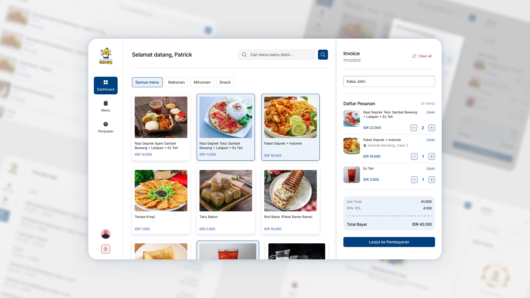Edit Paket Geprek order via Ubah
Image resolution: width=530 pixels, height=298 pixels.
click(430, 140)
